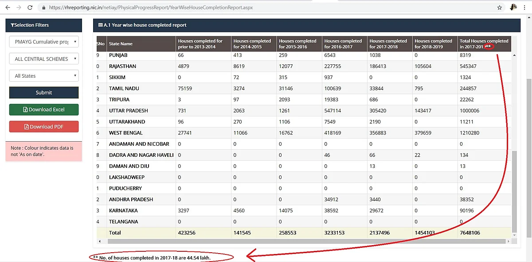Select the PUDUCHERRY row name
The height and width of the screenshot is (262, 532).
click(x=125, y=188)
